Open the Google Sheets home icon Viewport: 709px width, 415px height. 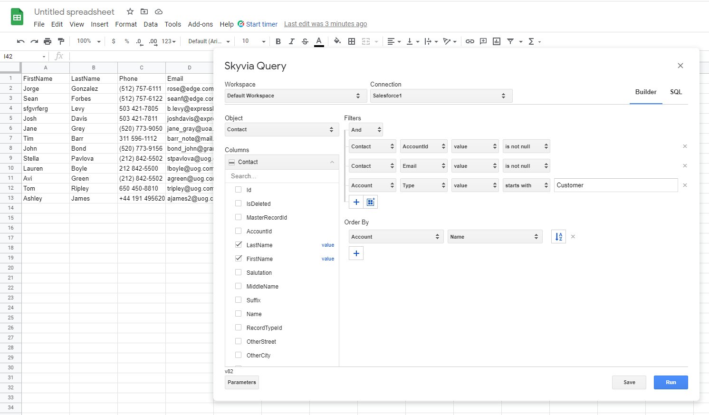[17, 17]
